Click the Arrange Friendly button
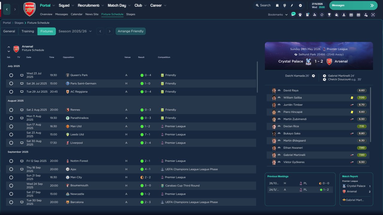The image size is (383, 215). point(131,31)
